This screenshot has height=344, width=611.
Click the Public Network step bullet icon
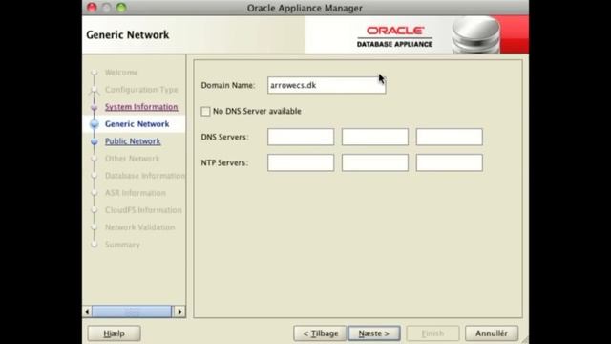point(94,141)
